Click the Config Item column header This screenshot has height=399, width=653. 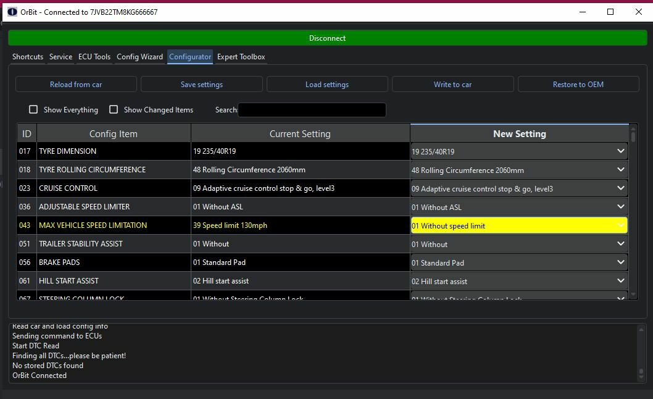114,134
